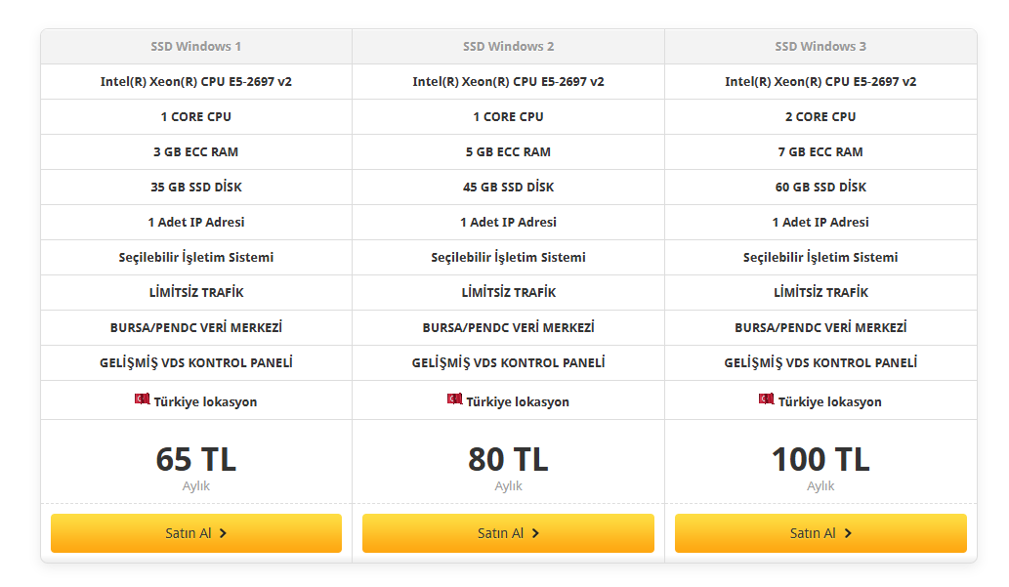Image resolution: width=1009 pixels, height=587 pixels.
Task: Buy the 65 TL SSD Windows 1 plan
Action: coord(196,533)
